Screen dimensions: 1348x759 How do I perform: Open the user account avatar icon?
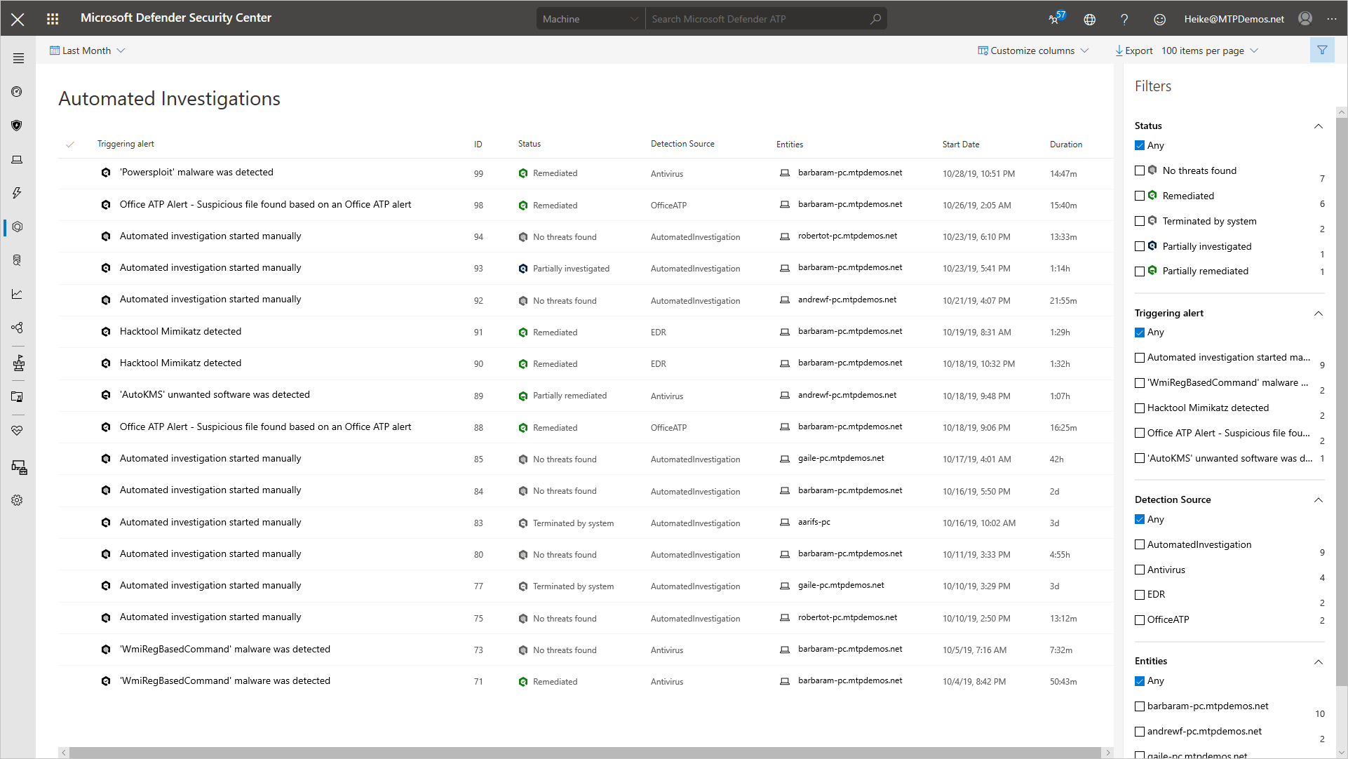(1305, 18)
